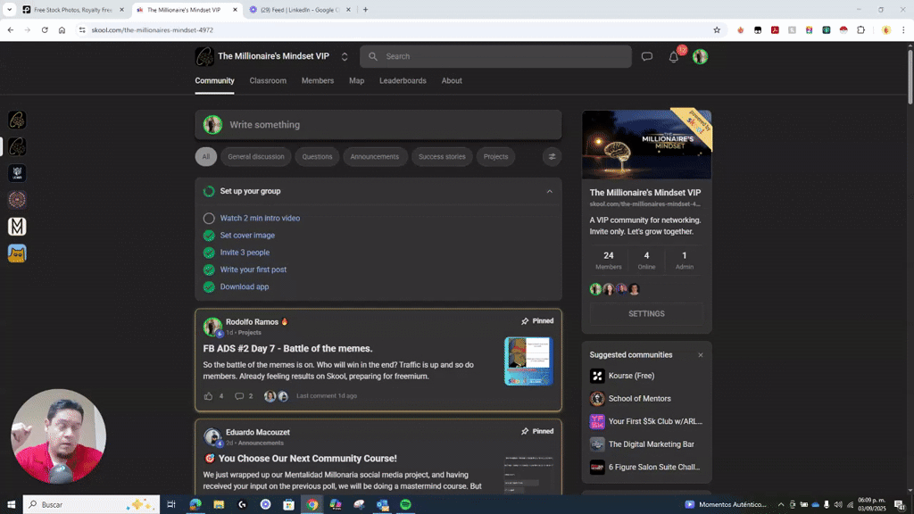Select the Kourse (Free) community icon
This screenshot has width=914, height=514.
coord(597,376)
